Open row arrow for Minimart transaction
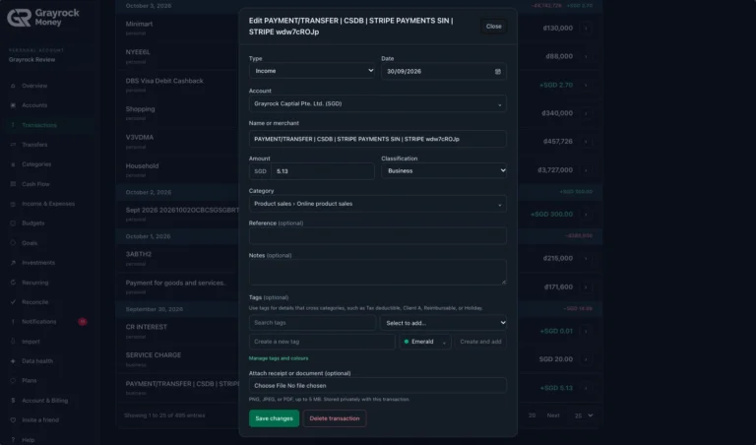Screen dimensions: 756x445 (586, 28)
